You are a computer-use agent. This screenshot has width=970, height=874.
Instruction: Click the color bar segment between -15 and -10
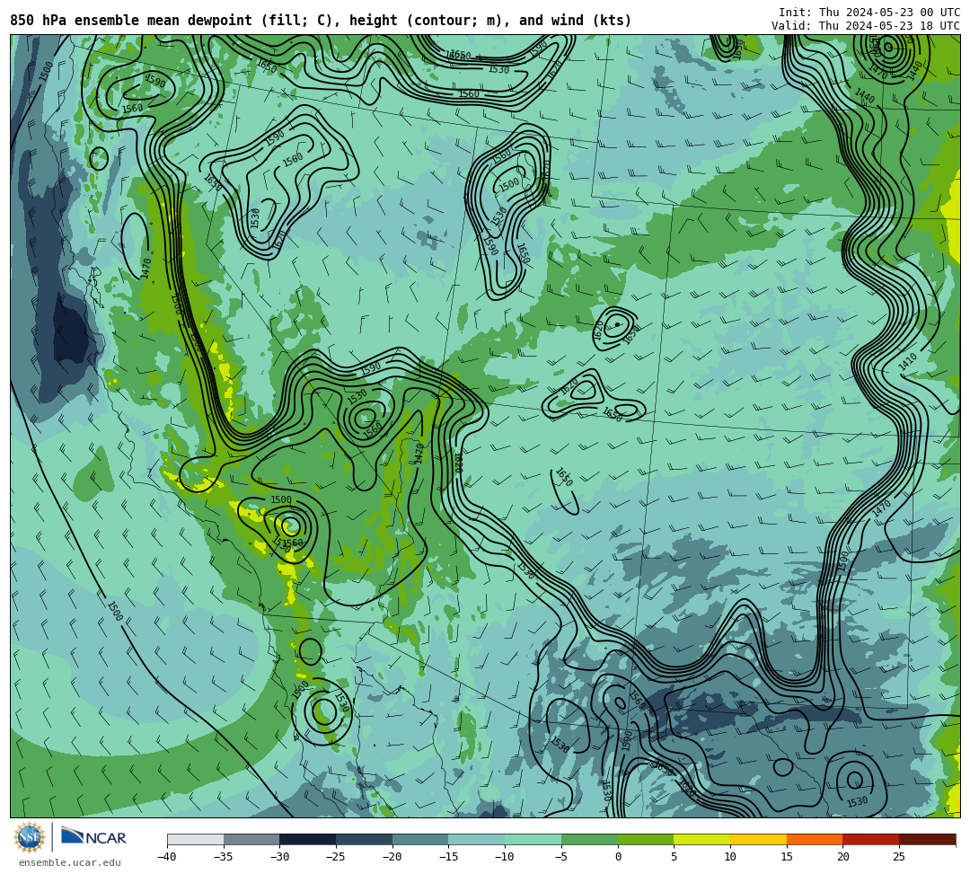point(477,839)
